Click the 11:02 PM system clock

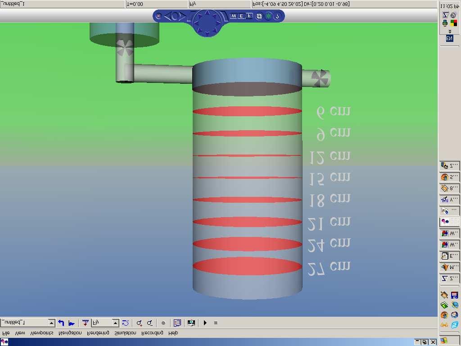[450, 6]
